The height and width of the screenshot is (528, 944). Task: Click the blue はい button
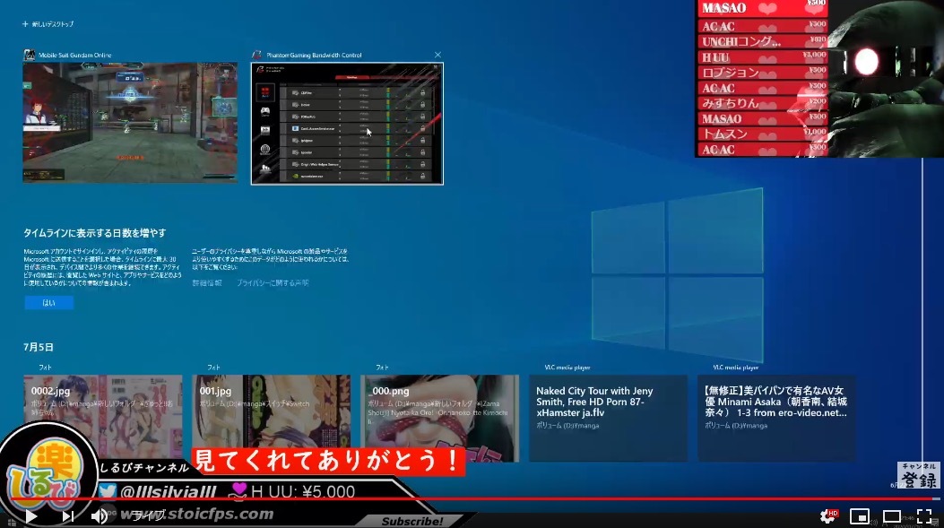[48, 303]
